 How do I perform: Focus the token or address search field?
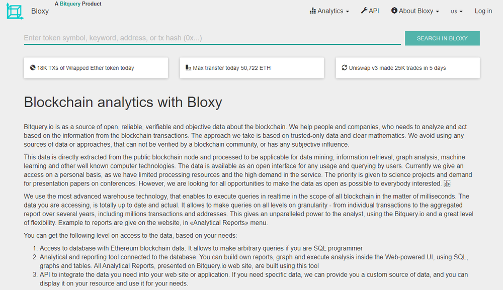212,38
